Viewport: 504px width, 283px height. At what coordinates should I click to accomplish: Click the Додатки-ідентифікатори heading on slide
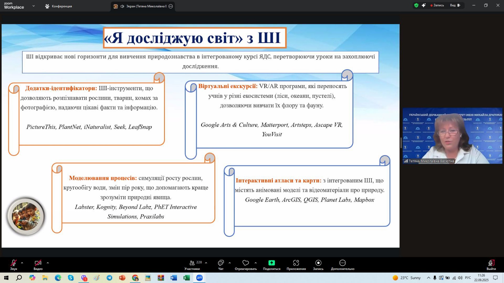[61, 88]
